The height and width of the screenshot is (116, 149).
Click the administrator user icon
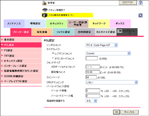(44, 3)
